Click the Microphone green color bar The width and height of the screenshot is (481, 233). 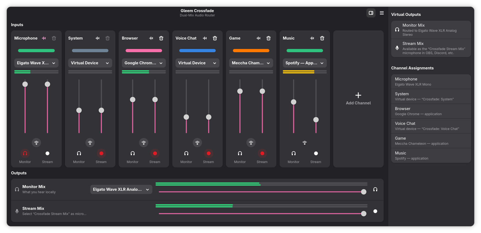tap(36, 51)
